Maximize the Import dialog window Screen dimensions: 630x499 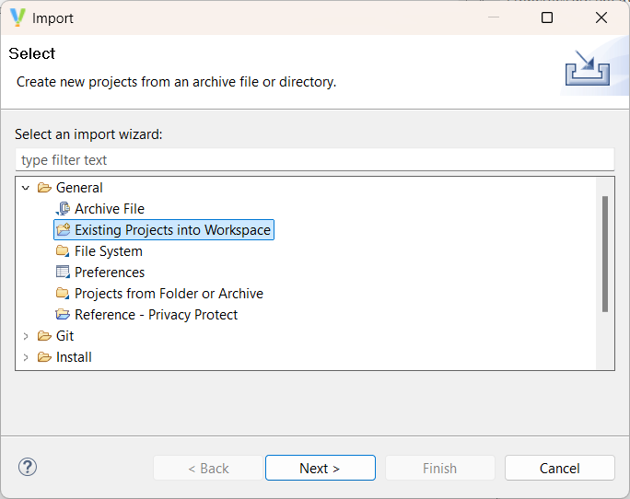coord(547,17)
